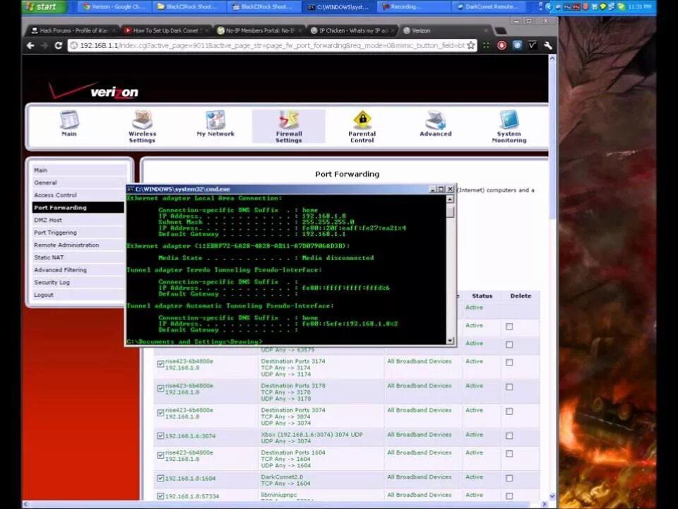Open Advanced Filtering in the sidebar
The image size is (678, 509).
click(79, 269)
